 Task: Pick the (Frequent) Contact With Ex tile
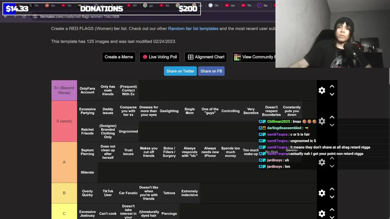point(128,90)
